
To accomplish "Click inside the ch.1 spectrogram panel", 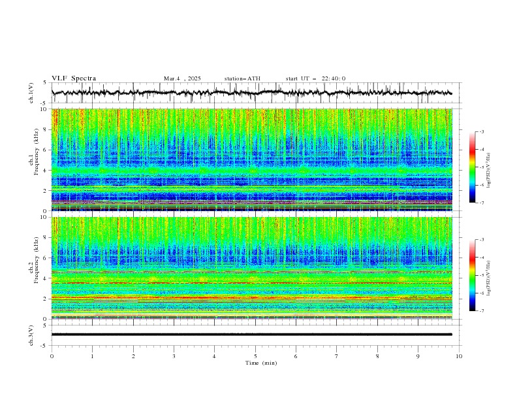I will click(251, 159).
